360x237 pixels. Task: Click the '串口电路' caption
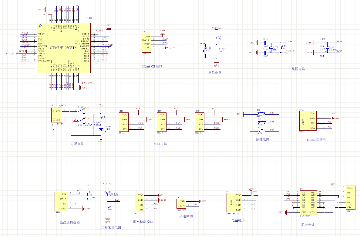click(160, 144)
